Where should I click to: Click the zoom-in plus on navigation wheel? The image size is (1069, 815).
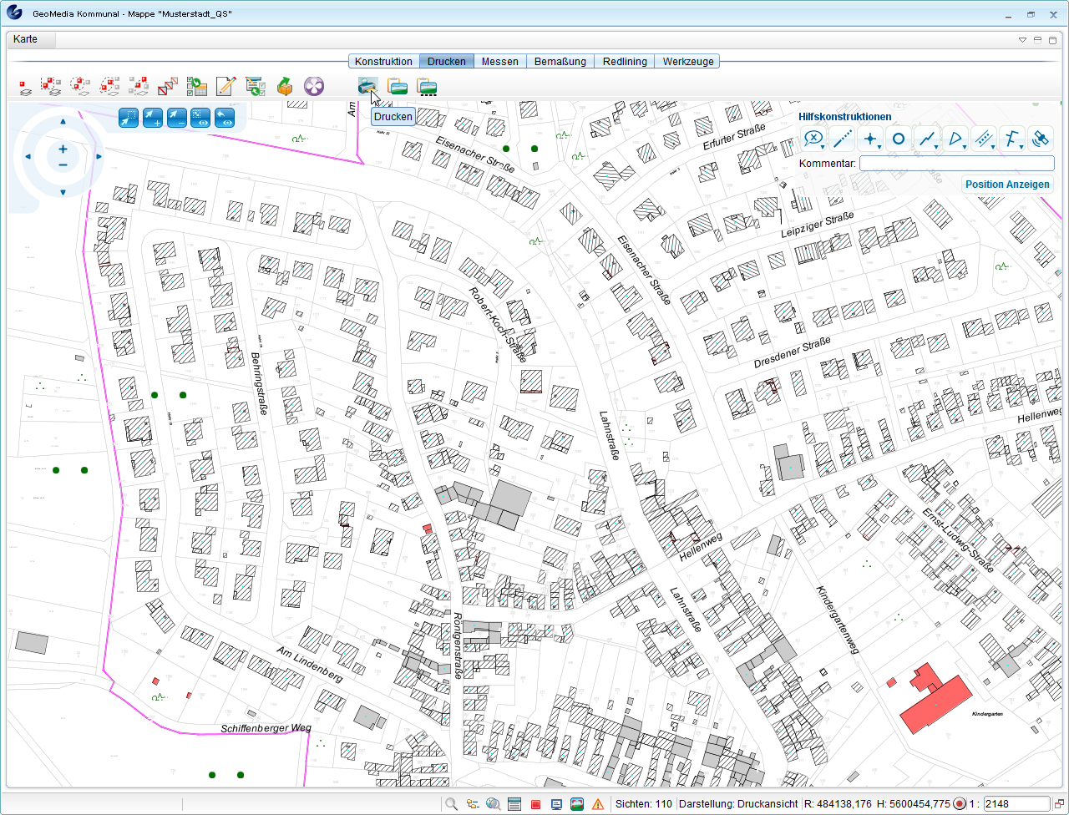pyautogui.click(x=63, y=149)
